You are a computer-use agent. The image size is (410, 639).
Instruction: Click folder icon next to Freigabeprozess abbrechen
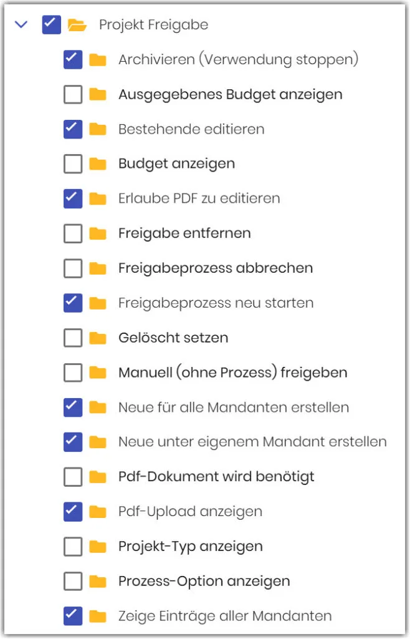click(97, 268)
